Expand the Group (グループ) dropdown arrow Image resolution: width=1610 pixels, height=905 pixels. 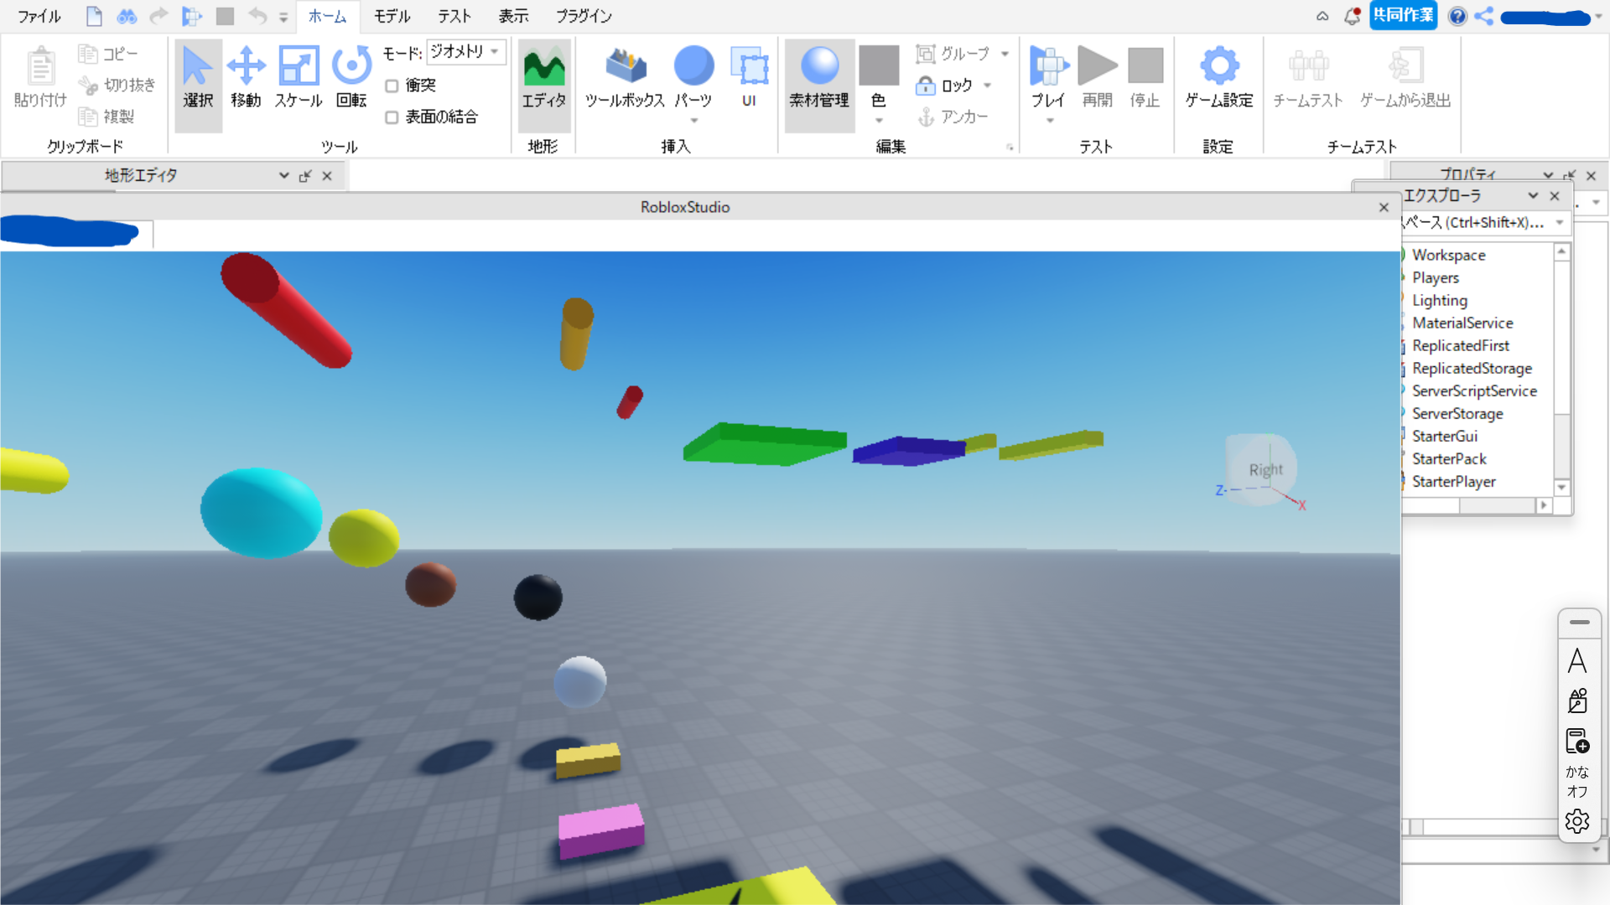(x=1005, y=54)
